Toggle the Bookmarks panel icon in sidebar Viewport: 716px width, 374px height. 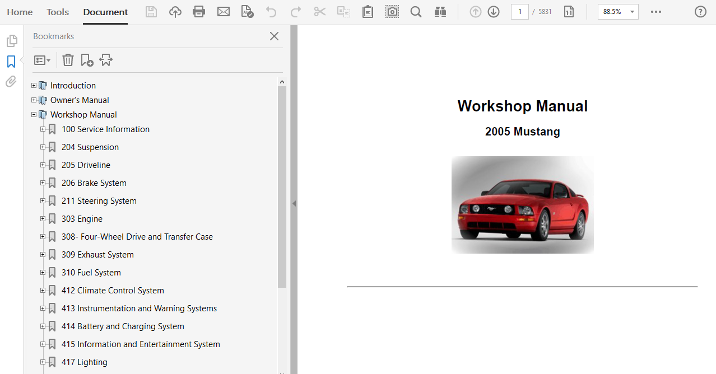click(11, 62)
